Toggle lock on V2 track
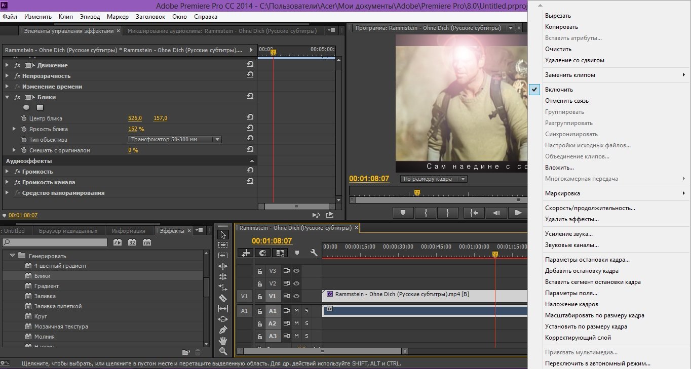 pyautogui.click(x=260, y=283)
